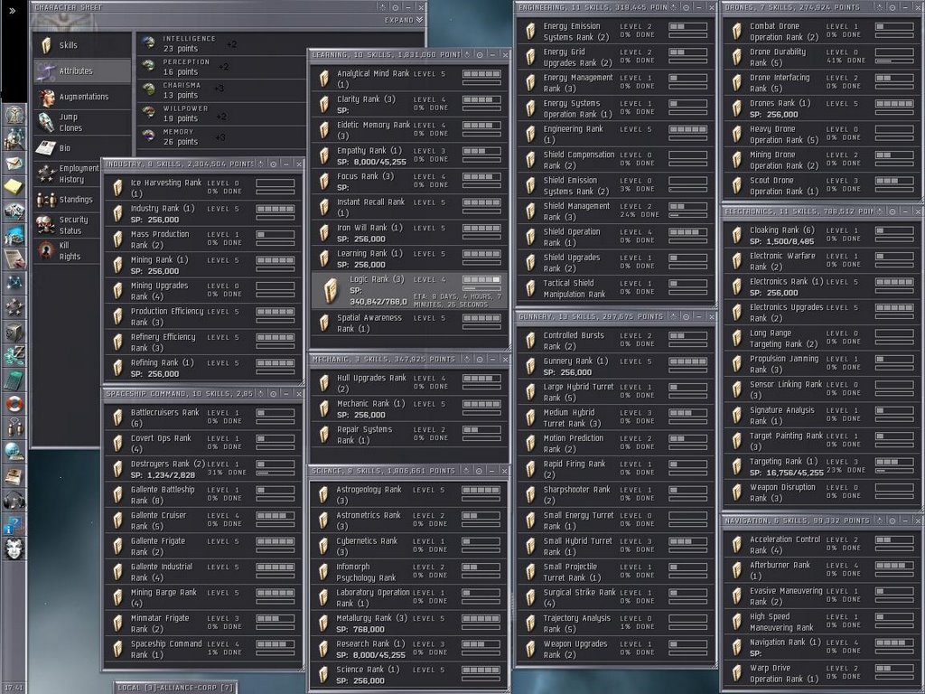Toggle the pin on the Engineering skills window

[674, 7]
